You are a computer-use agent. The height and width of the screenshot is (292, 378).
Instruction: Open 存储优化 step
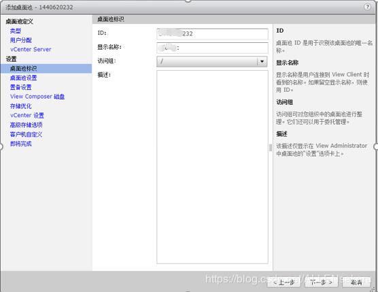[x=20, y=106]
